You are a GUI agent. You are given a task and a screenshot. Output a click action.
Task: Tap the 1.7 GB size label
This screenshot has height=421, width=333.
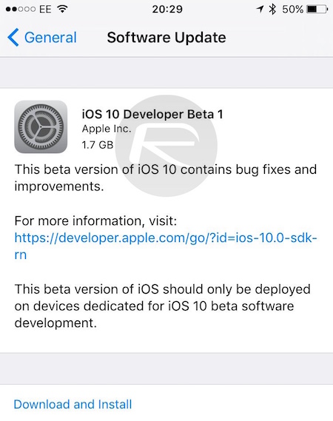(x=98, y=145)
